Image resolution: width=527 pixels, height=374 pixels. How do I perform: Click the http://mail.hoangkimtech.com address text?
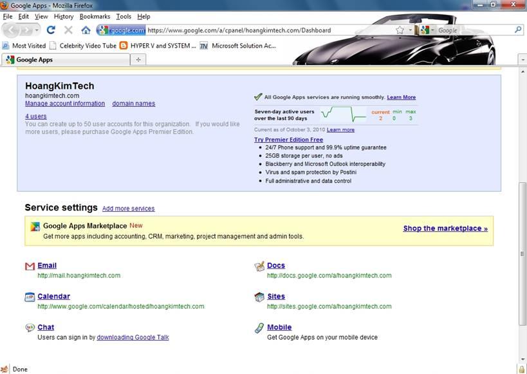point(79,276)
